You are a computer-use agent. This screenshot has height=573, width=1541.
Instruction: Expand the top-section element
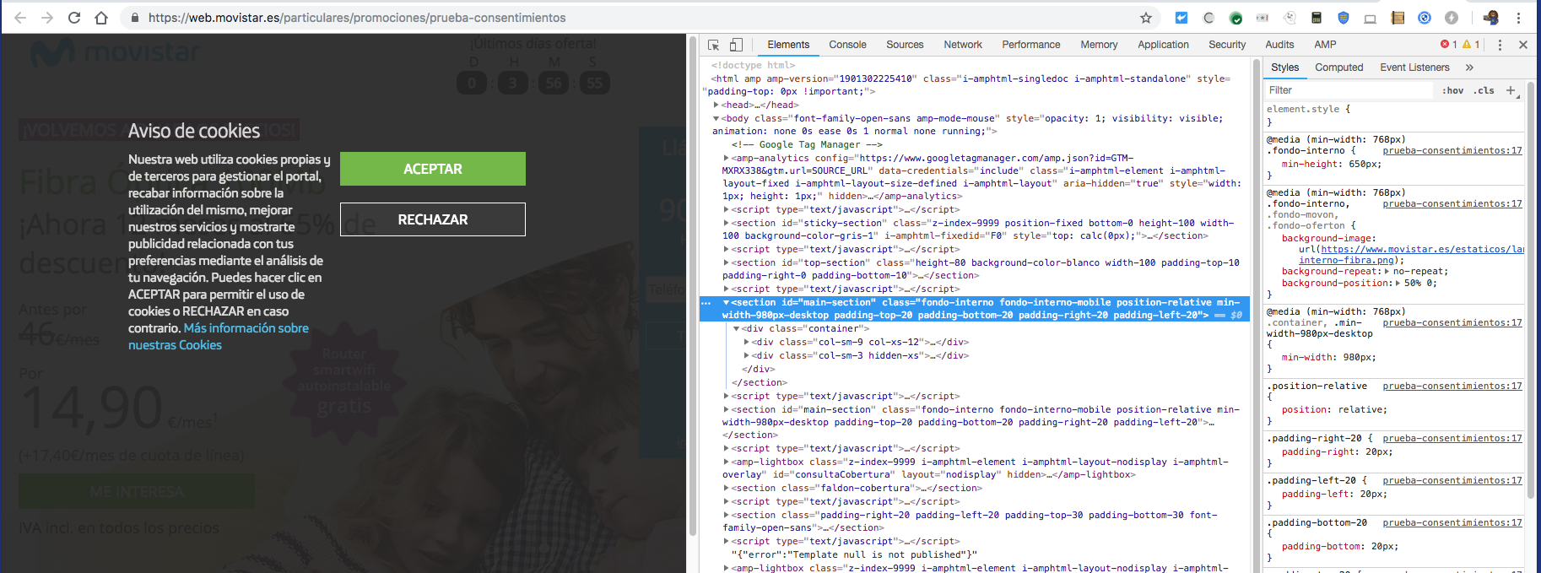click(727, 263)
